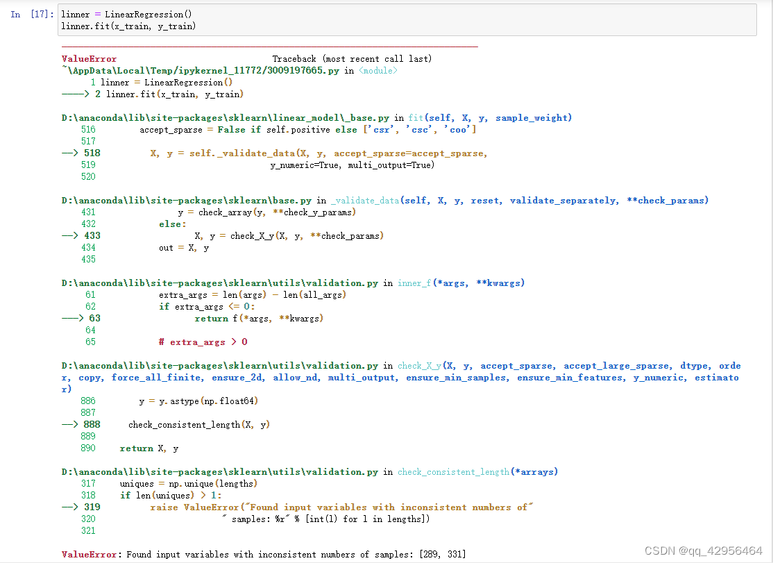This screenshot has height=563, width=773.
Task: Select the LinearRegression() line of code
Action: 125,14
